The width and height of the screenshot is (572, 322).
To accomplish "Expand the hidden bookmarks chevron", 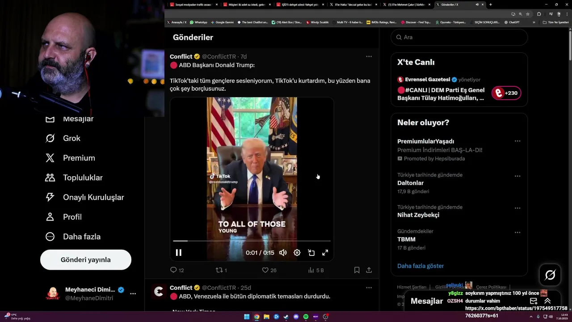I will tap(534, 22).
